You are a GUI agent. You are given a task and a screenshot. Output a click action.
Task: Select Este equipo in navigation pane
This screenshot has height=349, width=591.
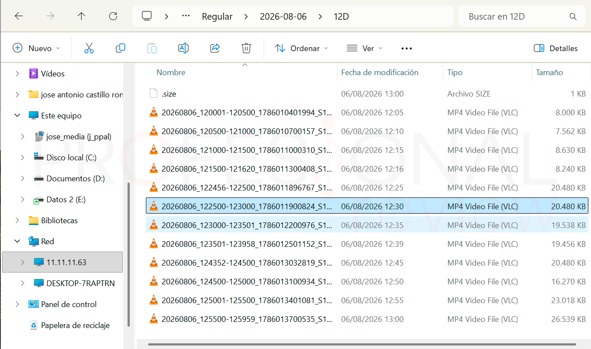(x=61, y=115)
